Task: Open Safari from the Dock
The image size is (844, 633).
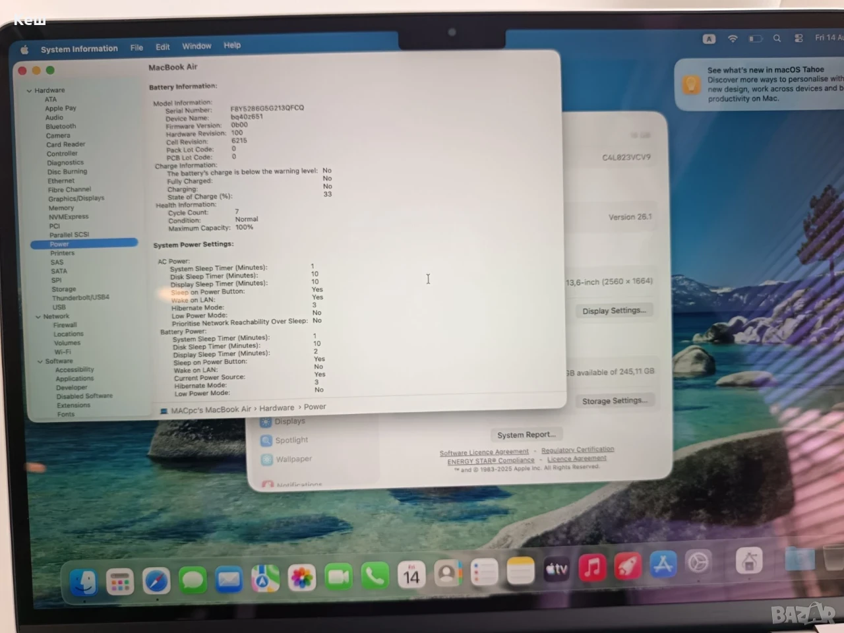Action: 156,581
